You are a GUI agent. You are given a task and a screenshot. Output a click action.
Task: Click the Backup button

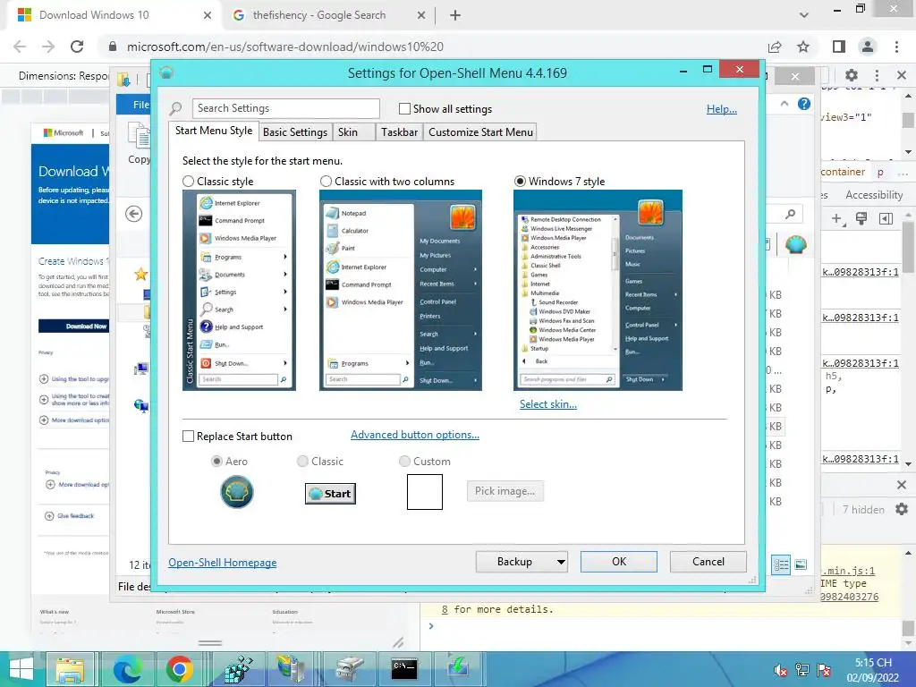tap(514, 562)
